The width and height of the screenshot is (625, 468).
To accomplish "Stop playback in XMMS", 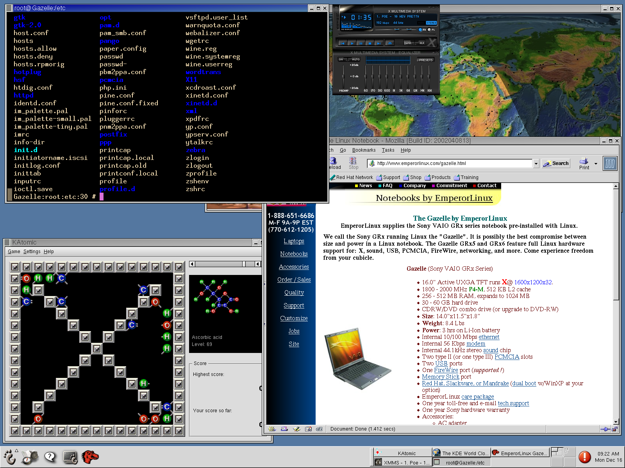I will [x=370, y=43].
